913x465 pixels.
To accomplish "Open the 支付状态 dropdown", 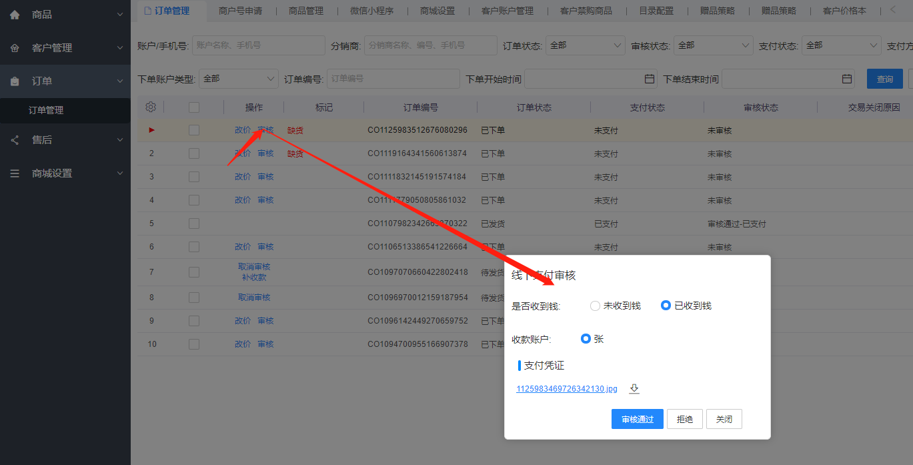I will point(842,45).
